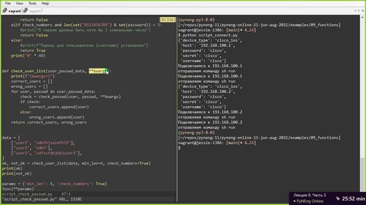366x205 pixels.
Task: Click the print(ok) line
Action: 12,169
